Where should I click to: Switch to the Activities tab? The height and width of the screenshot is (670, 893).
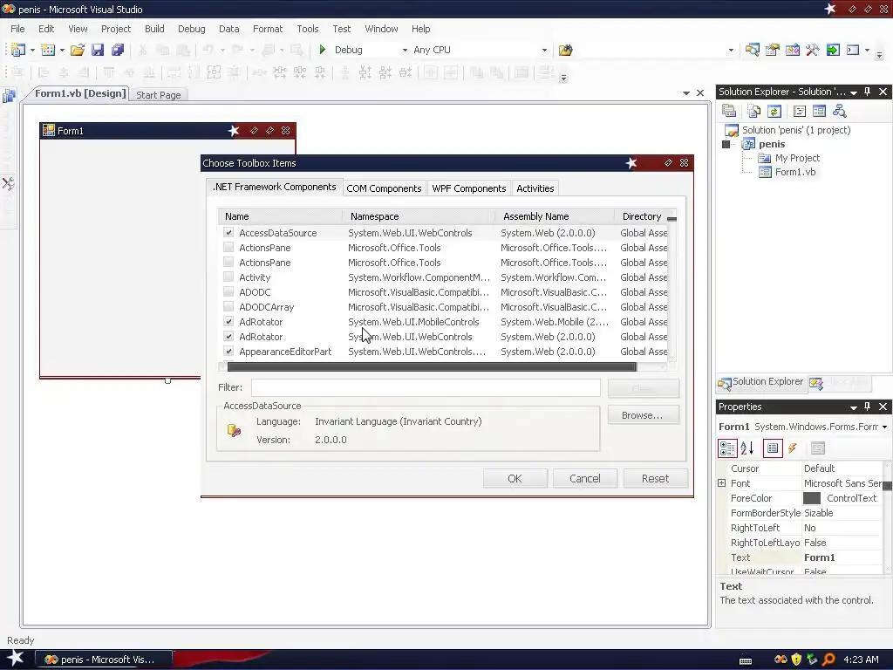tap(535, 188)
